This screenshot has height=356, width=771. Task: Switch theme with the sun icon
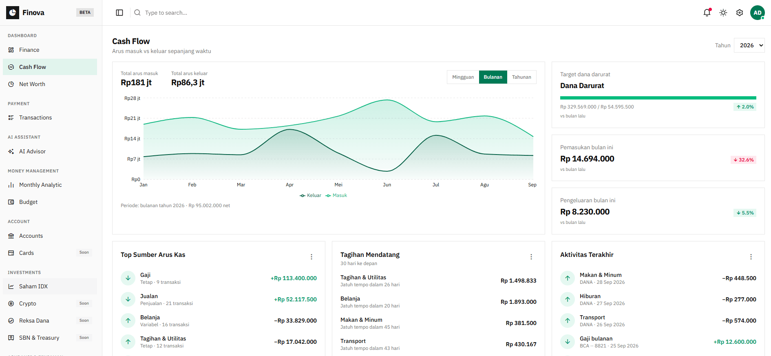point(723,13)
